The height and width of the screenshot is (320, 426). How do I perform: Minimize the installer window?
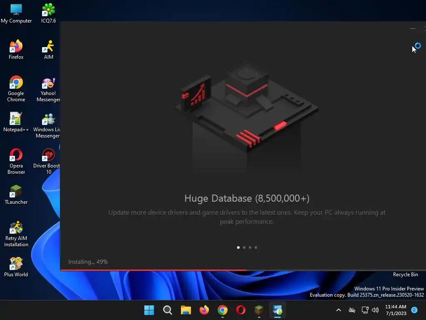[x=412, y=28]
